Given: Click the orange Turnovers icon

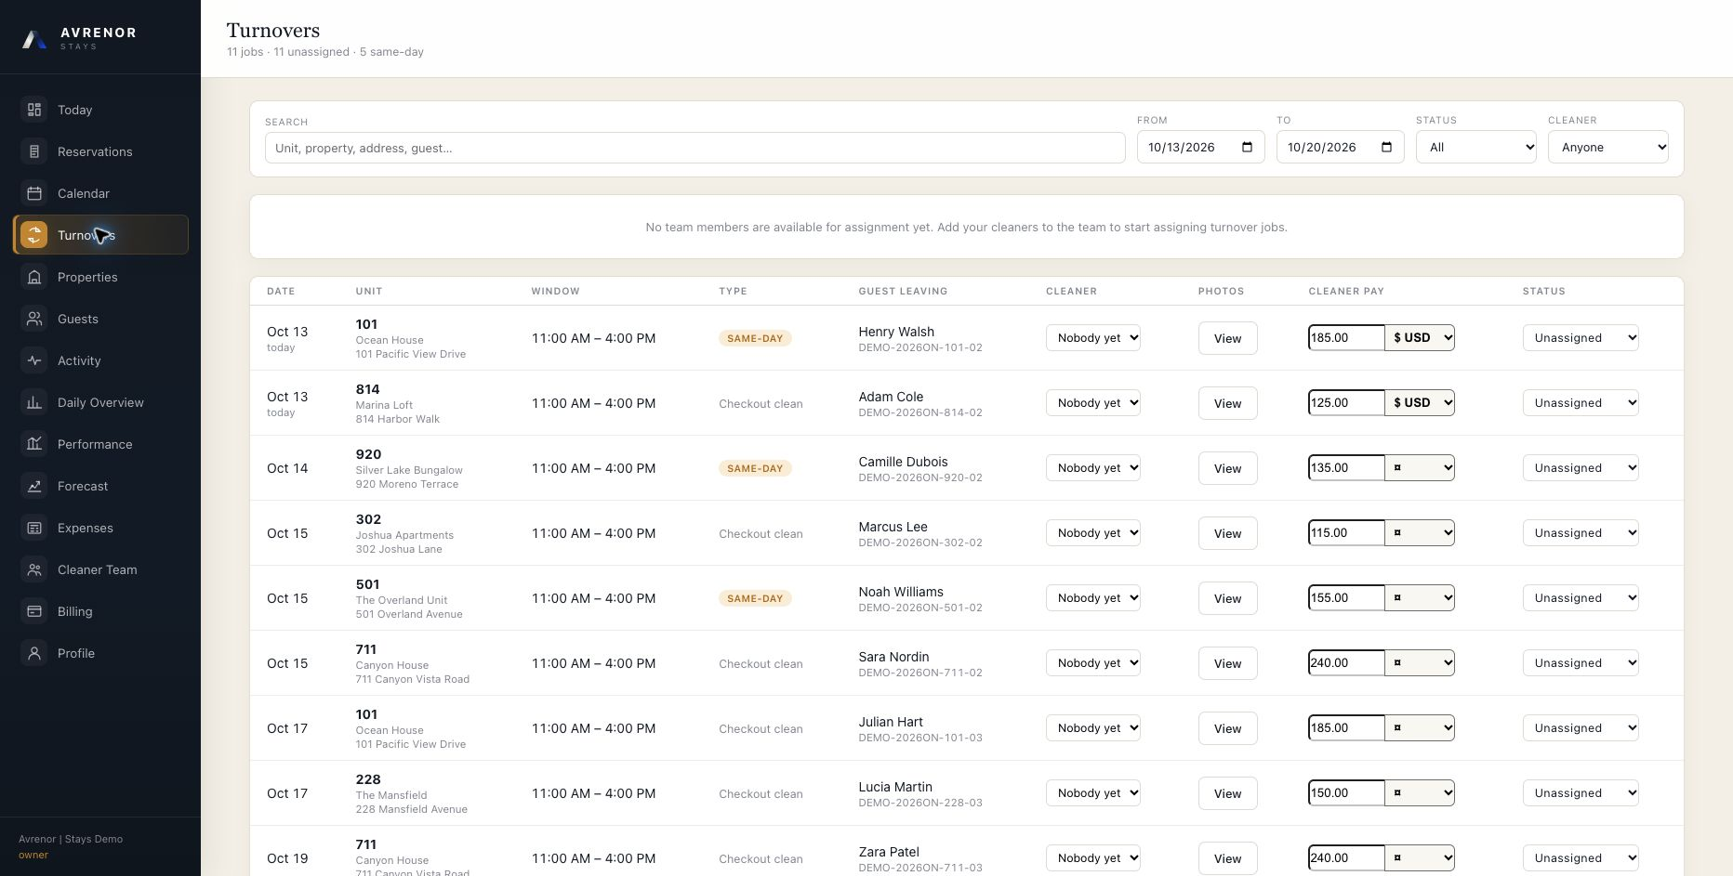Looking at the screenshot, I should click(34, 235).
